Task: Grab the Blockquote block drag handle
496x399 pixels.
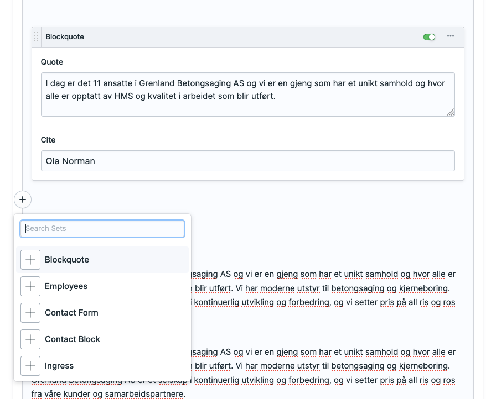Action: click(37, 37)
